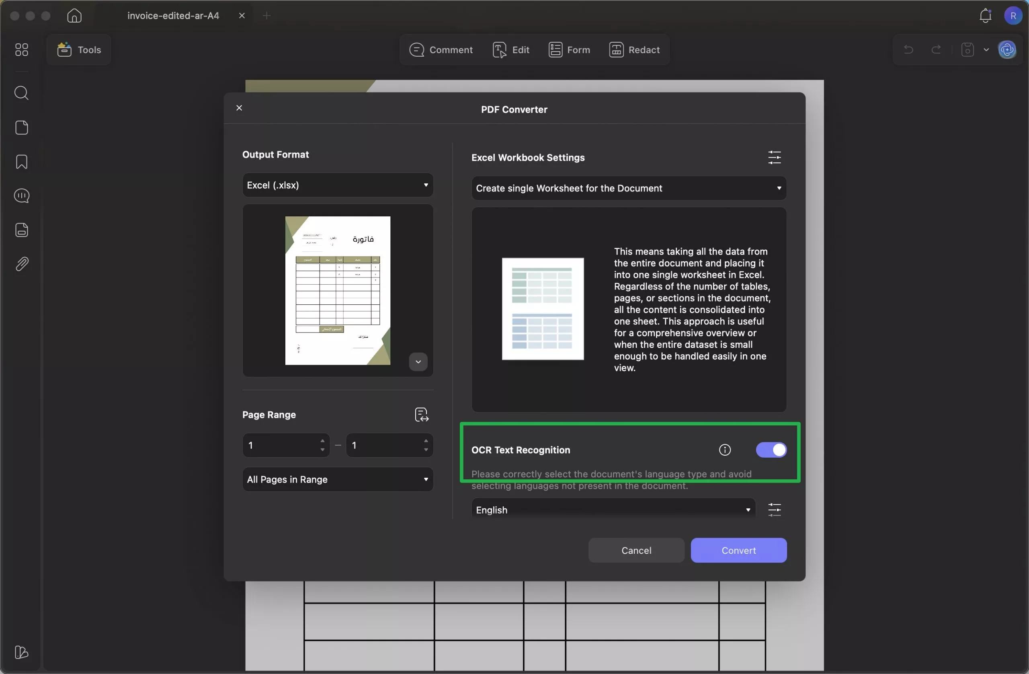Click the OCR info icon
Image resolution: width=1029 pixels, height=674 pixels.
pos(725,450)
